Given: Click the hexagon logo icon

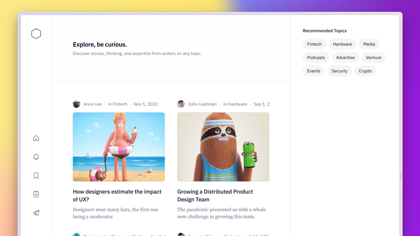Looking at the screenshot, I should (36, 34).
